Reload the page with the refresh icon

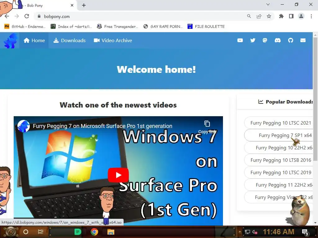pos(27,16)
